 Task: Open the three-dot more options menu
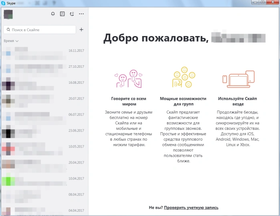(81, 14)
